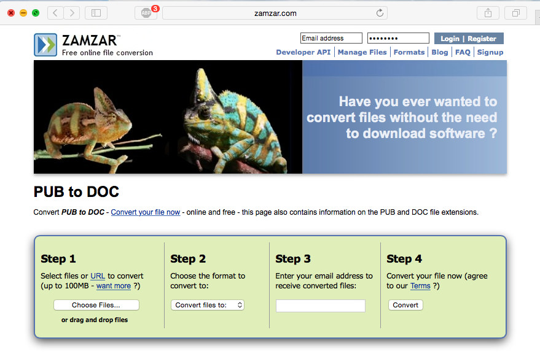Click the URL link in Step 1
Viewport: 540px width, 362px height.
pyautogui.click(x=98, y=276)
